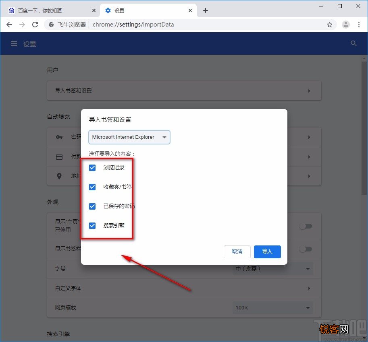Toggle the 显示书签栏 switch

coord(306,249)
